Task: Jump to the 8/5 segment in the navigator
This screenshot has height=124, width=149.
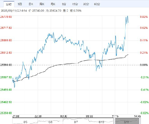Action: 25,122
